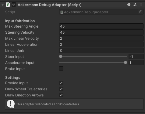Click the Steer Input numeric value box
145x114 pixels.
click(x=136, y=57)
